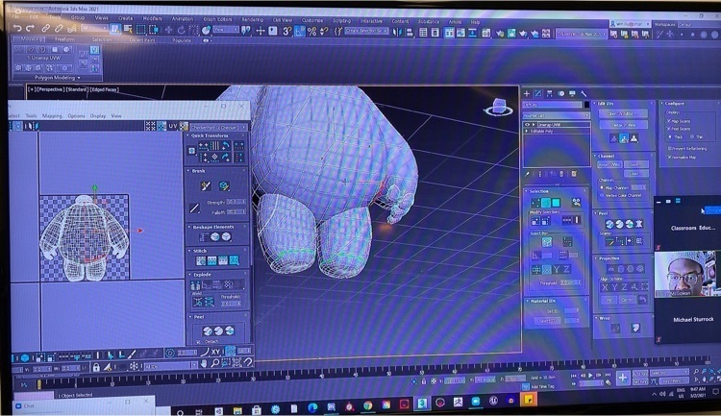Click the Select ID button in Material IDs

547,320
